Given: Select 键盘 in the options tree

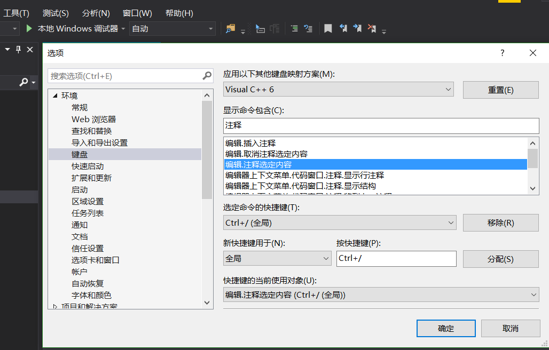Looking at the screenshot, I should [125, 154].
